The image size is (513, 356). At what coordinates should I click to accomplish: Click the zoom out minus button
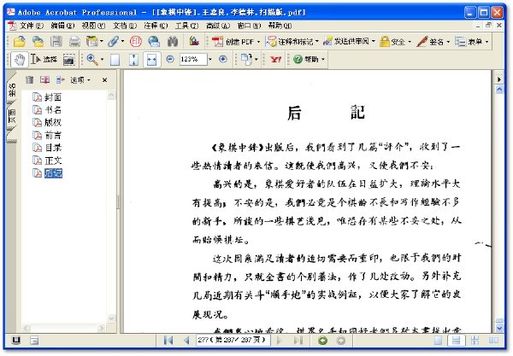tap(170, 59)
